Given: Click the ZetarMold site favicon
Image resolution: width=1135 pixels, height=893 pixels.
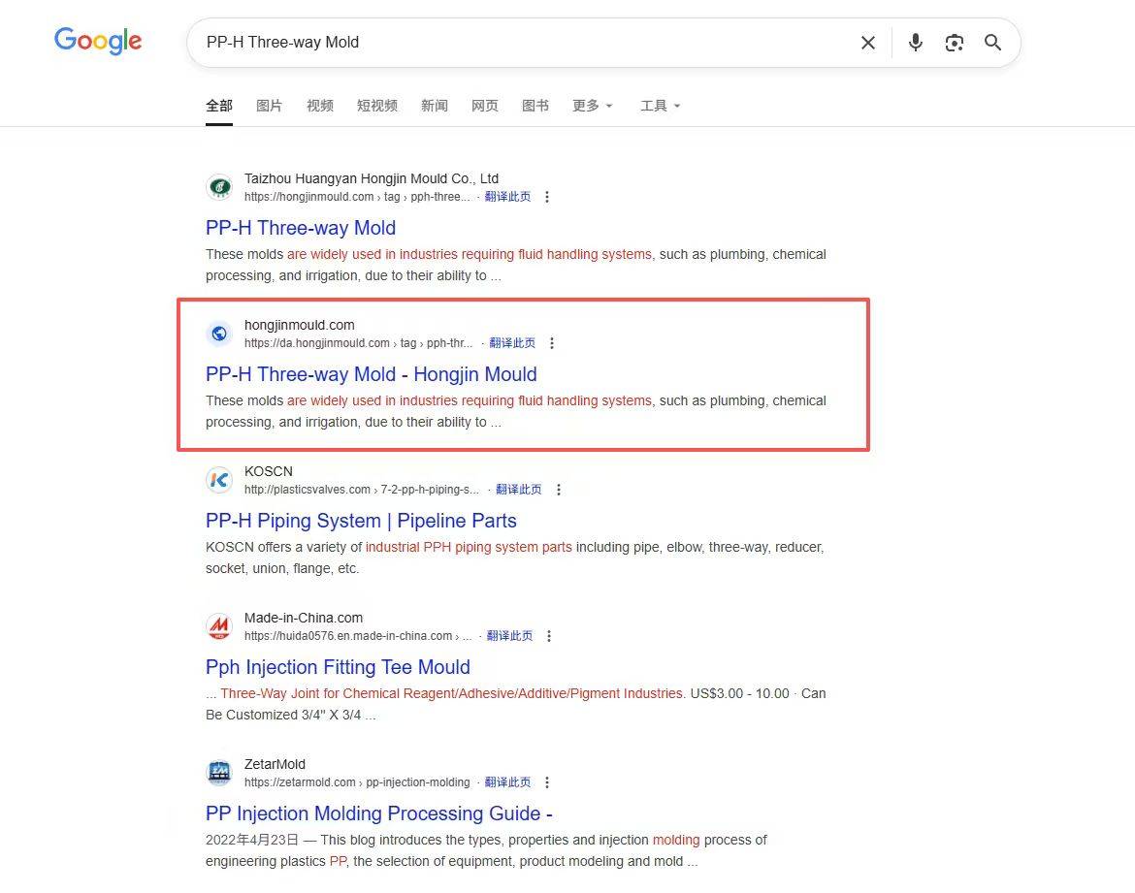Looking at the screenshot, I should coord(220,773).
